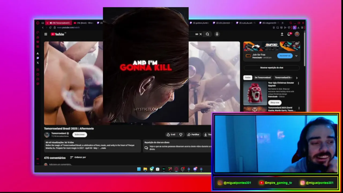Screen dimensions: 343x193
Task: Expand the OWN3D ad chevron
Action: click(x=296, y=56)
